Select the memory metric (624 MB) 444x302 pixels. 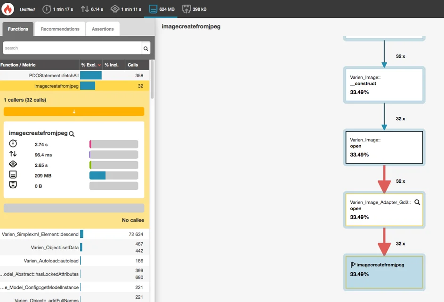pos(161,9)
